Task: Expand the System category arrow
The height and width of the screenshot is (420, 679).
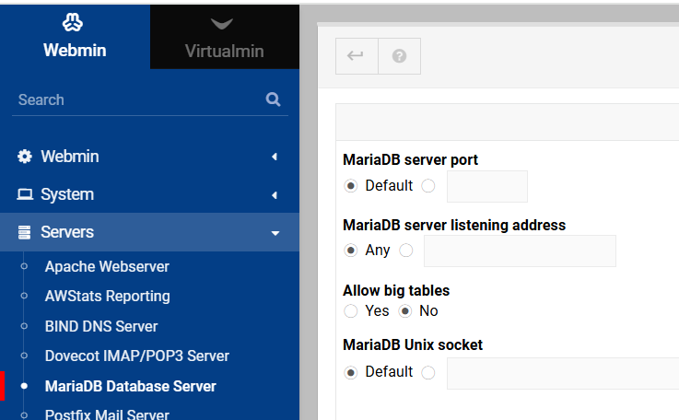Action: pyautogui.click(x=274, y=194)
